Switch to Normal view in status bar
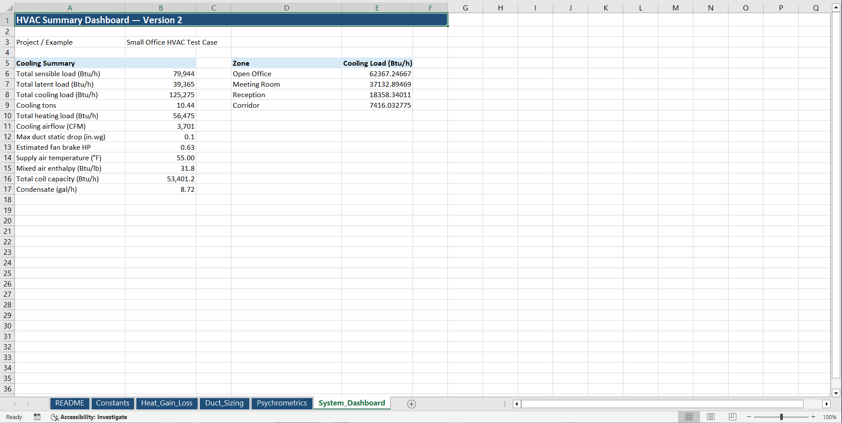Viewport: 842px width, 423px height. click(689, 417)
